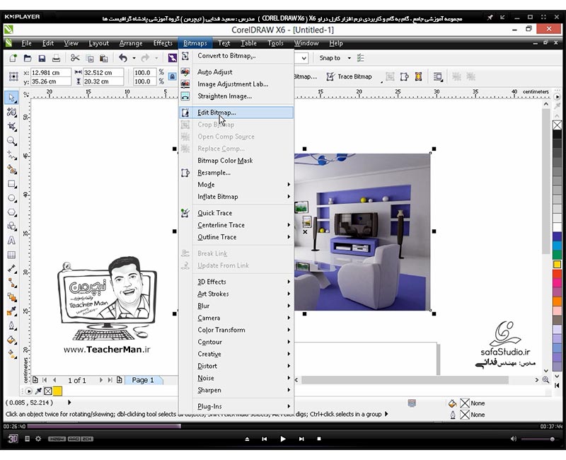Viewport: 566px width, 460px height.
Task: Select the Rectangle tool
Action: tap(11, 184)
